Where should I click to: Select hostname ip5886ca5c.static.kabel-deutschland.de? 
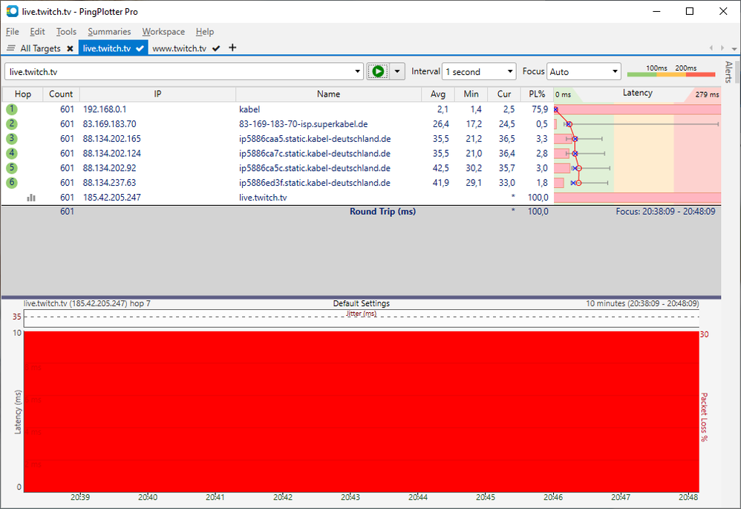(x=315, y=168)
